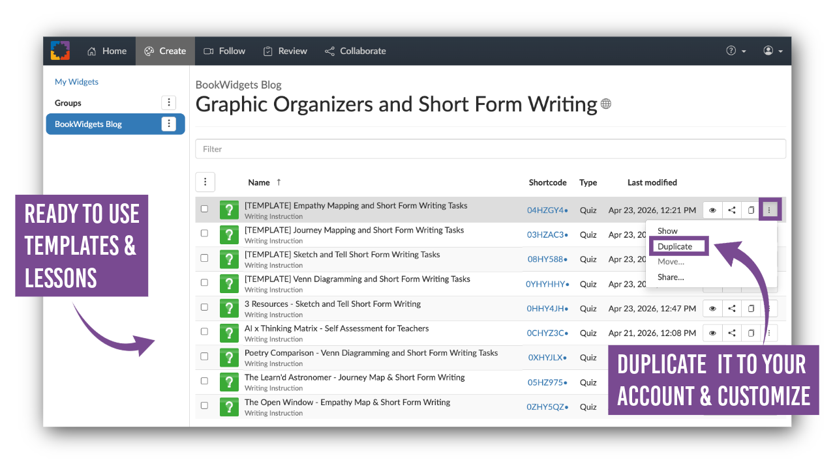Screen dimensions: 835x469
Task: Sort by the Last modified column header
Action: [x=652, y=182]
